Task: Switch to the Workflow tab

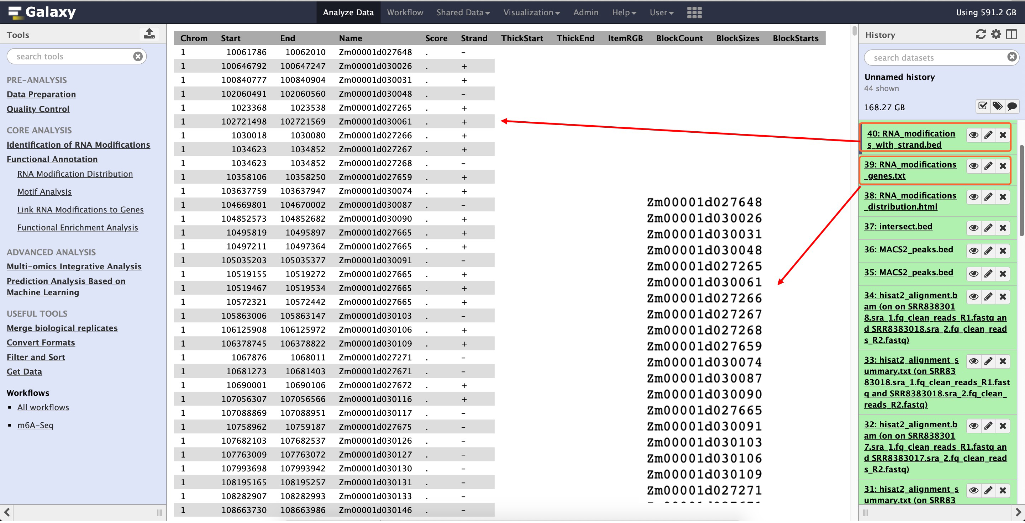Action: [405, 12]
